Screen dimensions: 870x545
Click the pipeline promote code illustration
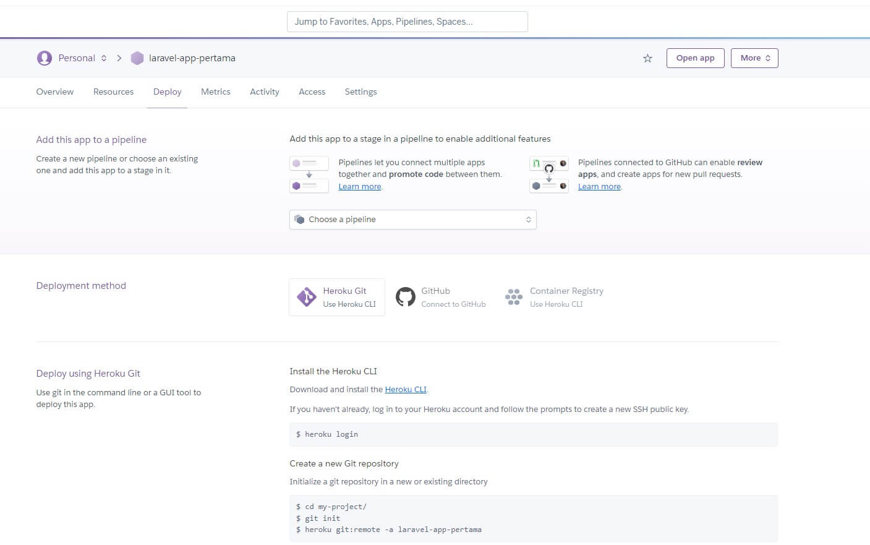point(309,174)
